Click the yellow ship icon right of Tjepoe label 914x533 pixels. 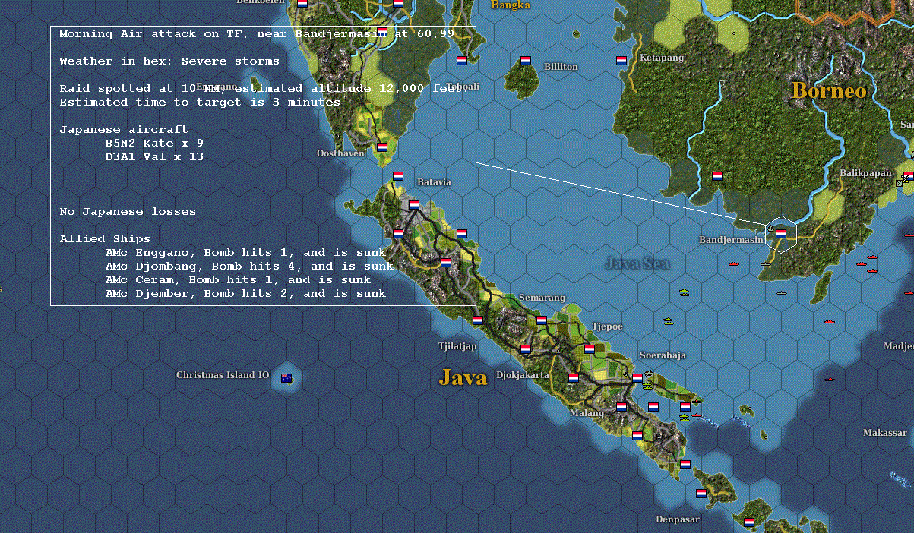[x=669, y=321]
